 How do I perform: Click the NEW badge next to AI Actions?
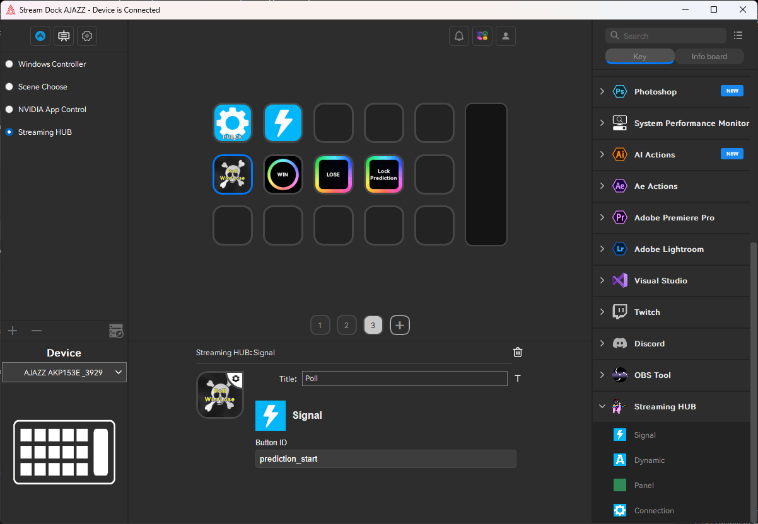coord(732,154)
